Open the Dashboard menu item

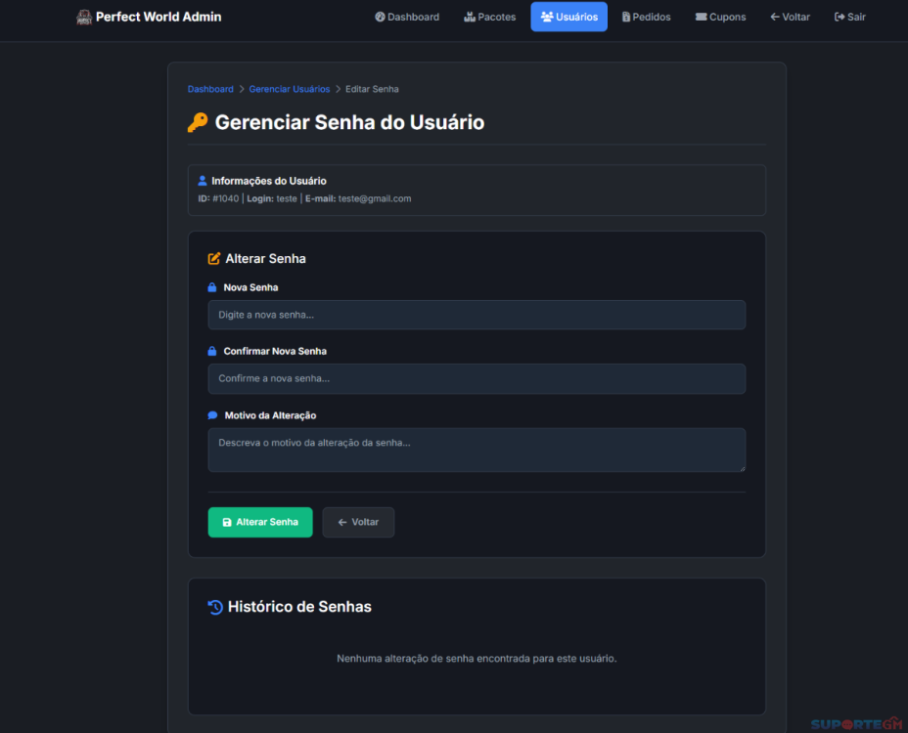[407, 17]
